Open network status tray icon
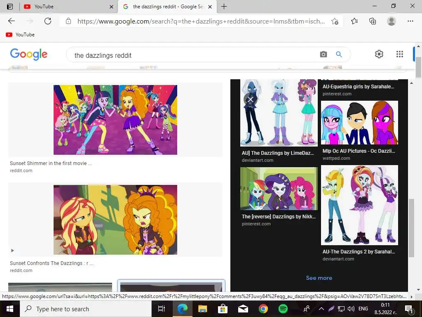Image resolution: width=422 pixels, height=317 pixels. pos(341,309)
